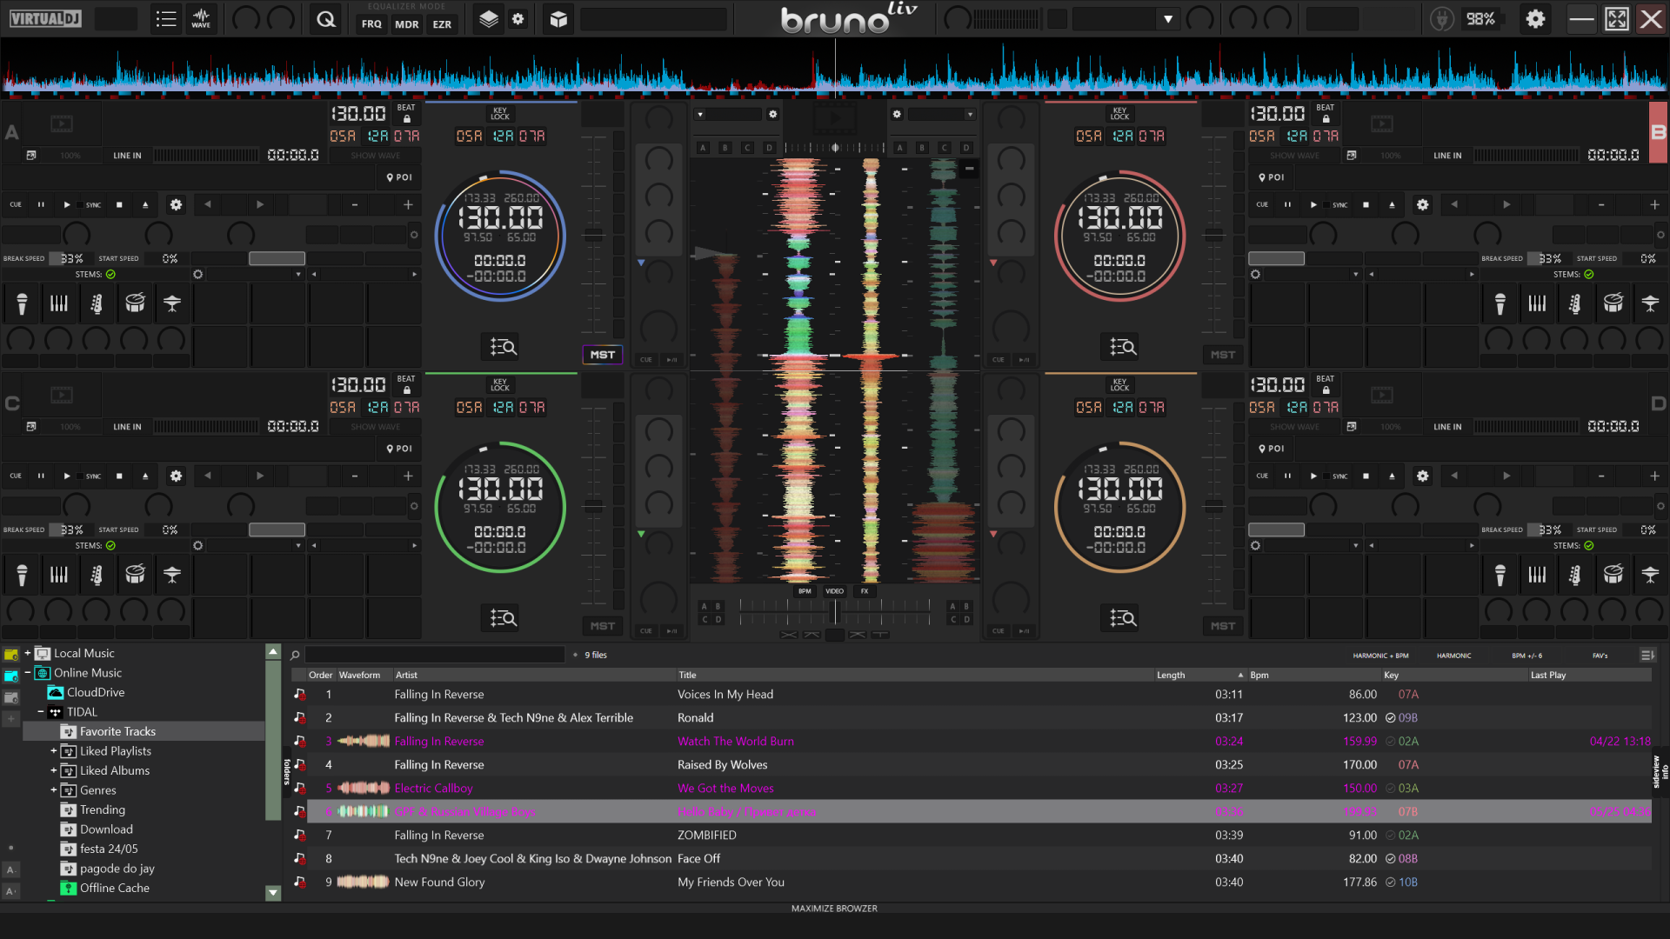This screenshot has height=939, width=1670.
Task: Open the left mixer dropdown above waveform
Action: tap(700, 114)
